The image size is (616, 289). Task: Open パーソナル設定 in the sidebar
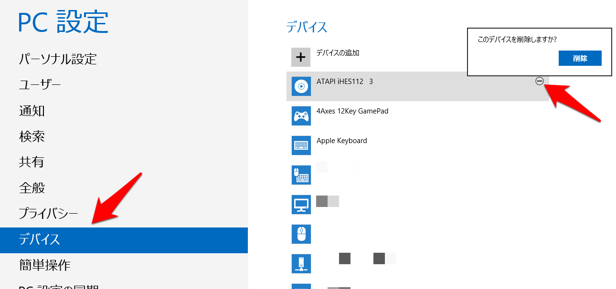58,59
